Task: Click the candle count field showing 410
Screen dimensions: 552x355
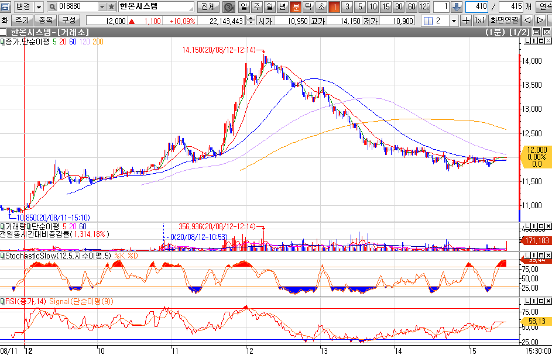Action: click(x=476, y=6)
